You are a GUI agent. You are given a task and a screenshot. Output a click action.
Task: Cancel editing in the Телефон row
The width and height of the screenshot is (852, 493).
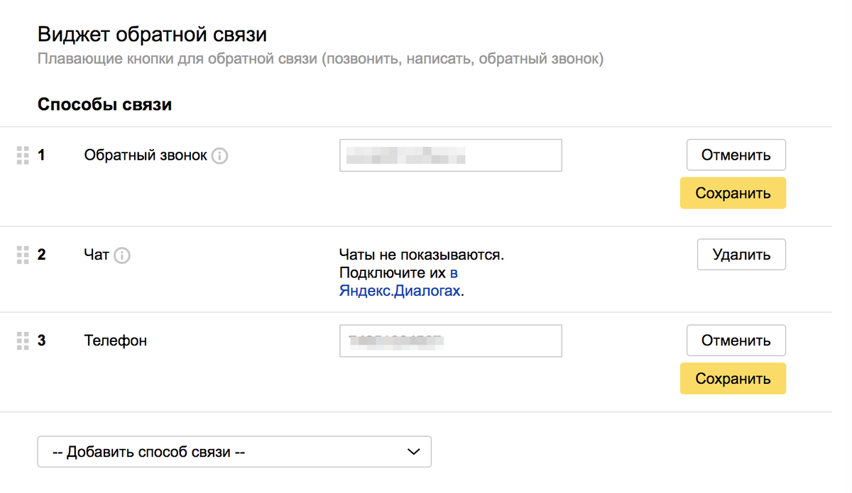[x=736, y=340]
